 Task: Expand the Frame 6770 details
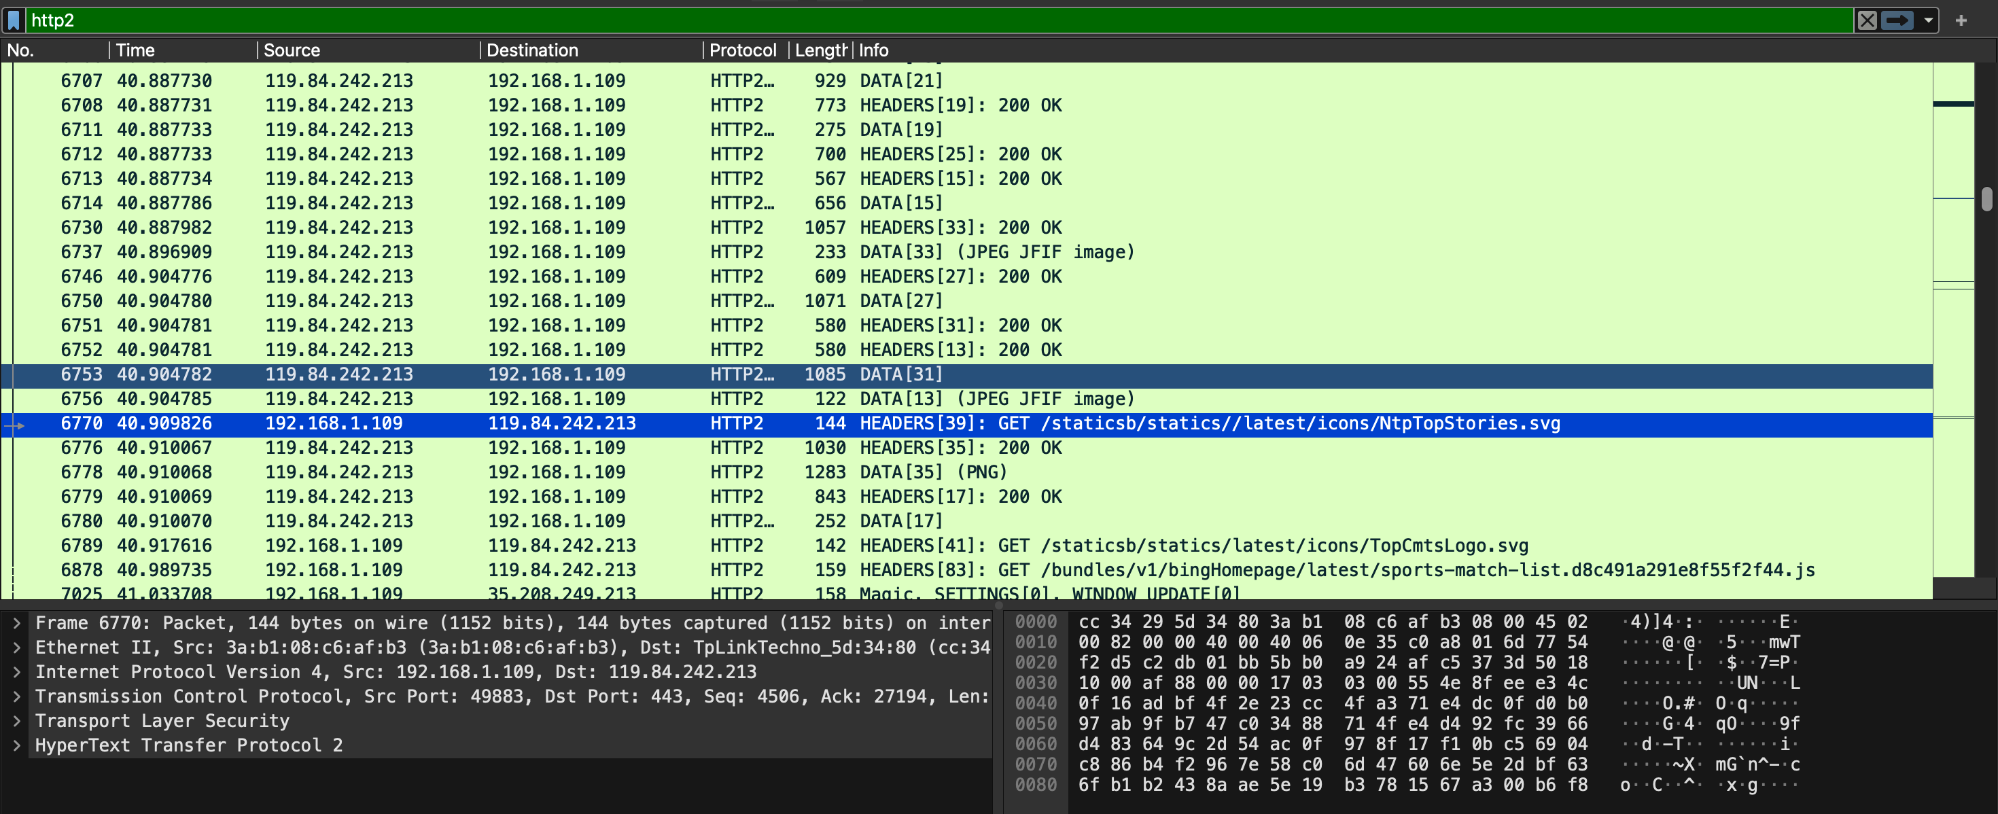click(x=16, y=623)
